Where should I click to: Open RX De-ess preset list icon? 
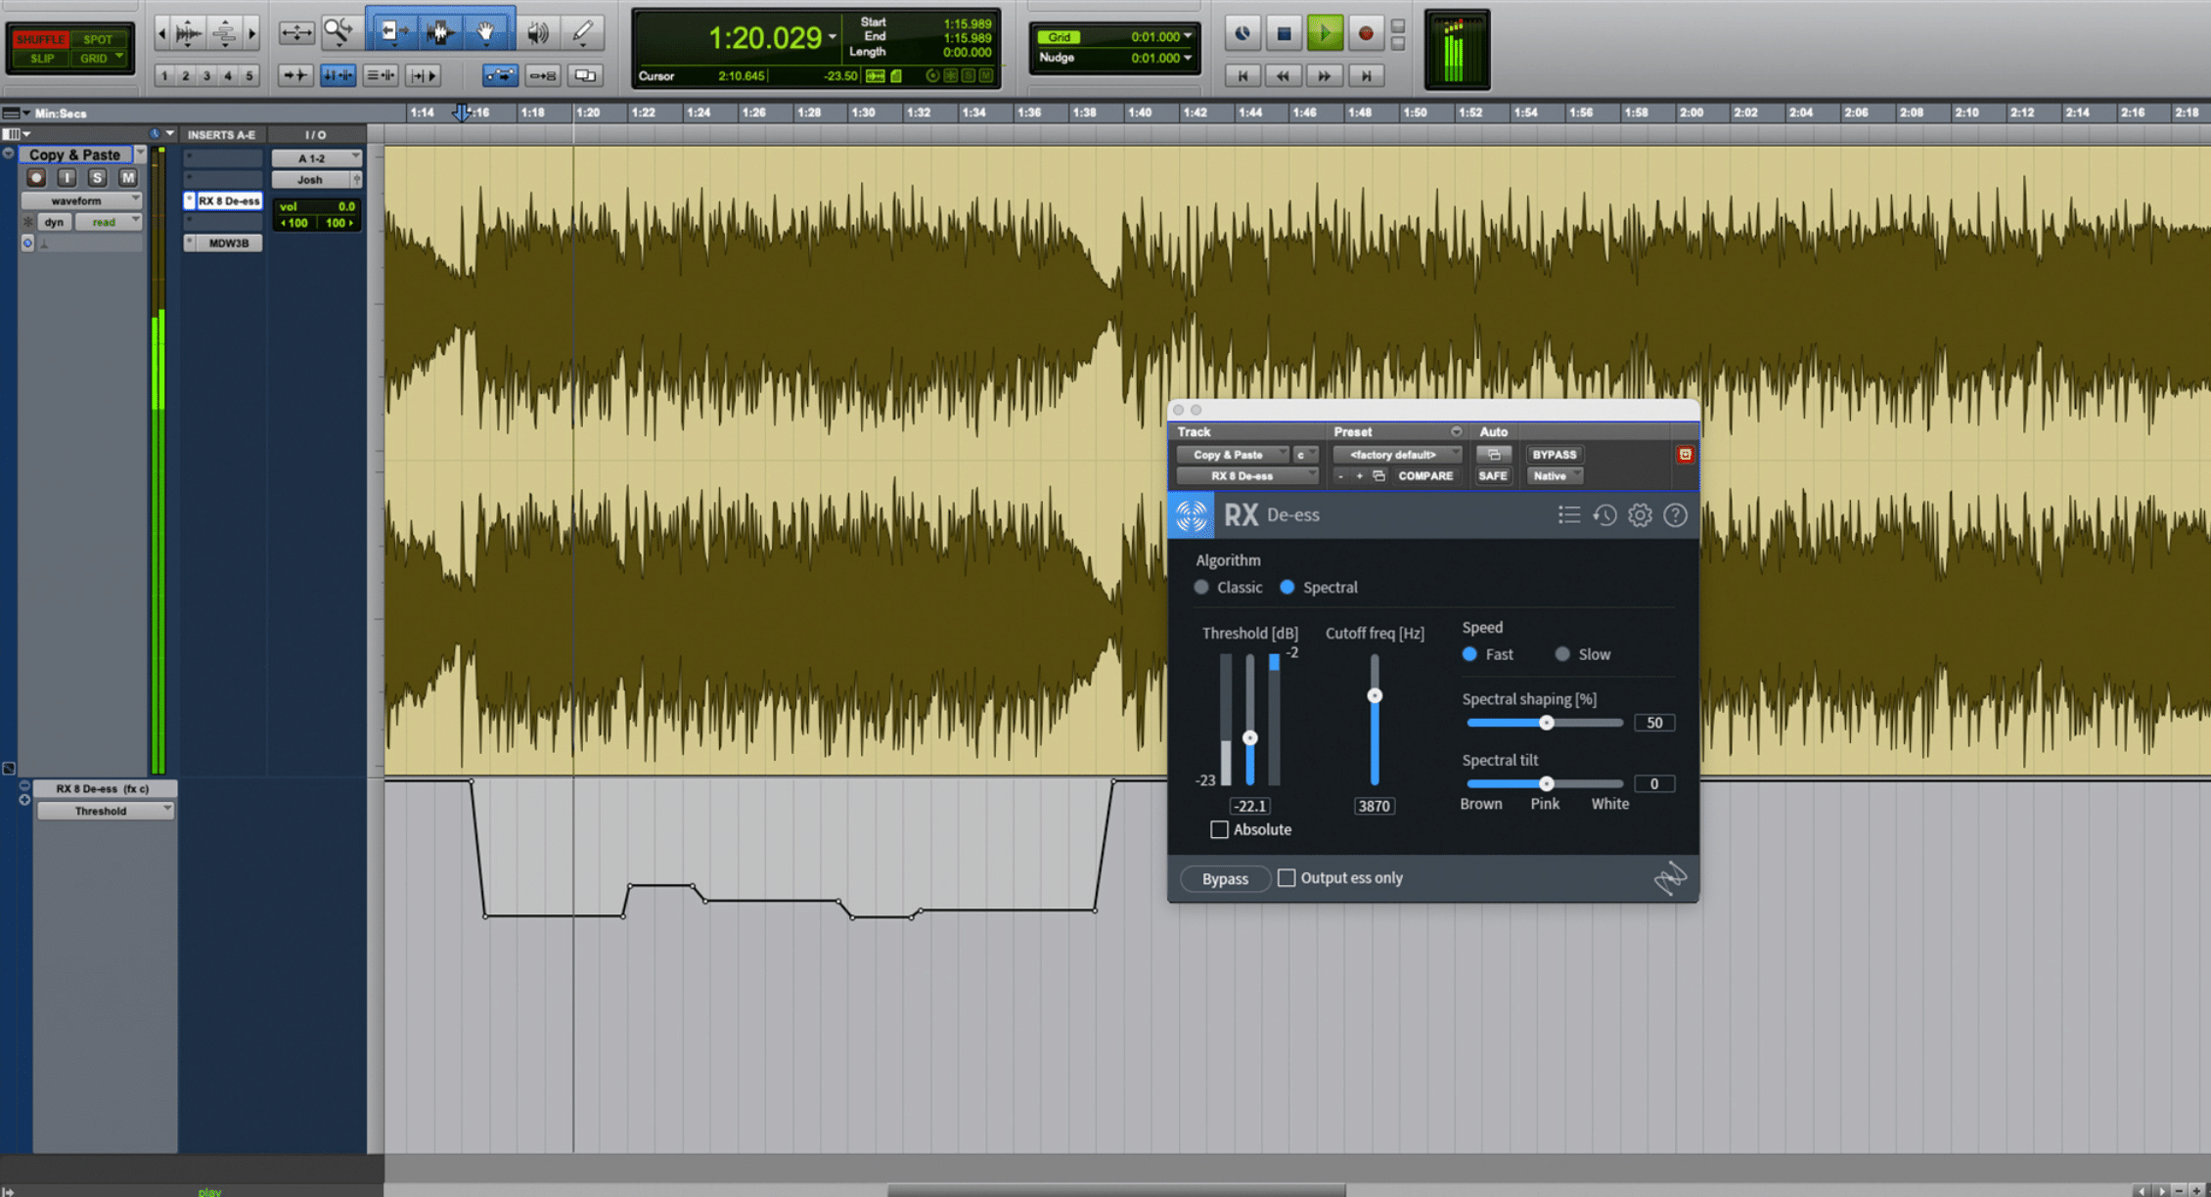pyautogui.click(x=1568, y=514)
